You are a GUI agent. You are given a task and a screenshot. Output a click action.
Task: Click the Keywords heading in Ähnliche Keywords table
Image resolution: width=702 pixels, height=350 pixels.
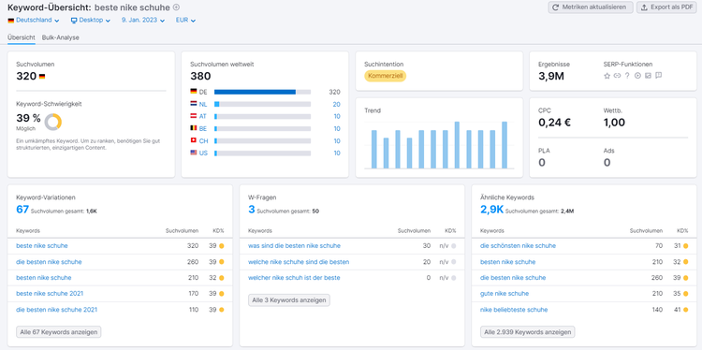tap(492, 231)
